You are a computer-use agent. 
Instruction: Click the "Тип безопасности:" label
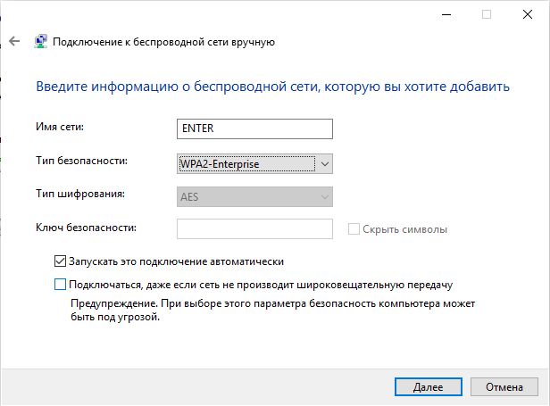81,161
